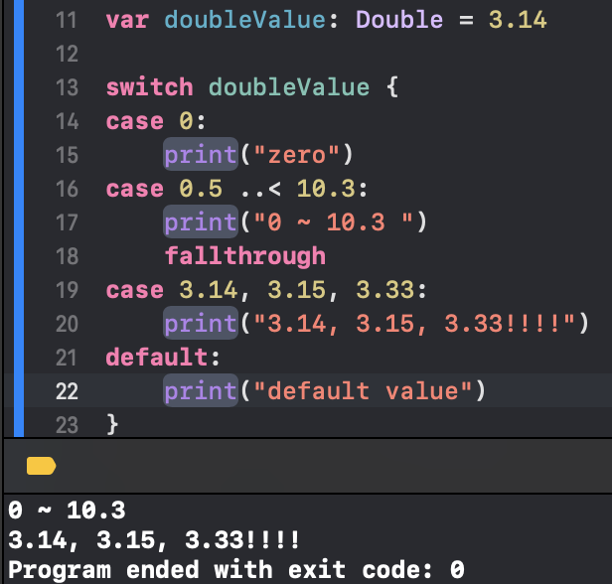
Task: Click print call on line 22
Action: [201, 391]
